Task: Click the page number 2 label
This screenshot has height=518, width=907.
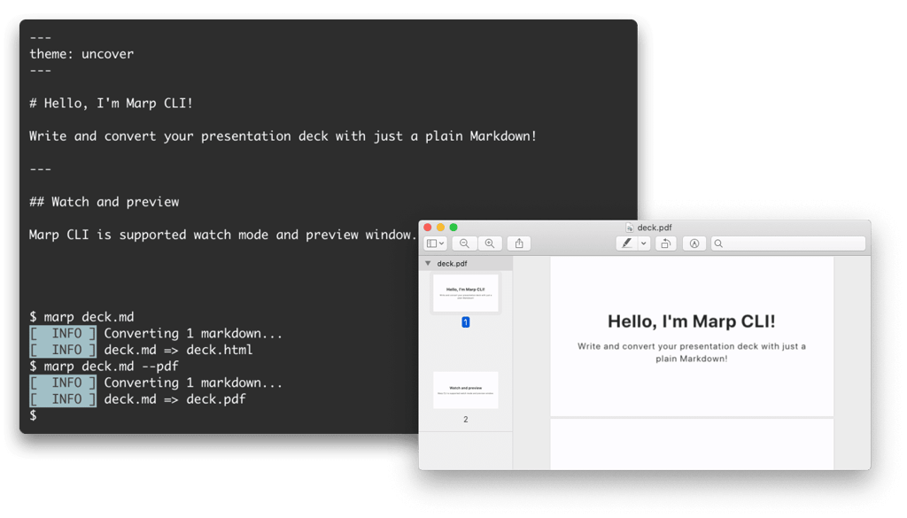Action: pos(466,419)
